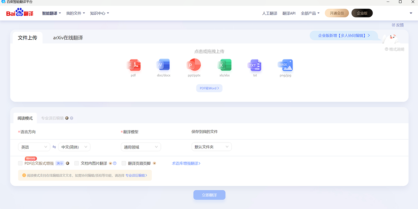Select the txt file icon
The image size is (418, 209).
point(255,65)
